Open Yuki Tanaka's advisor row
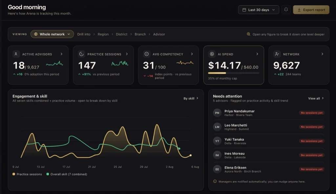The width and height of the screenshot is (336, 194). [x=268, y=141]
